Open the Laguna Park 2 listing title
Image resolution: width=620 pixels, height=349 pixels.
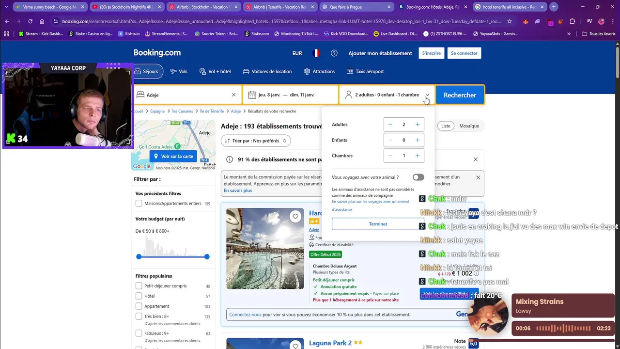tap(330, 343)
